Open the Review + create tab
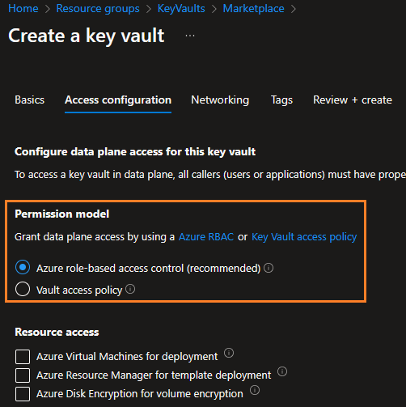This screenshot has width=406, height=407. (353, 100)
